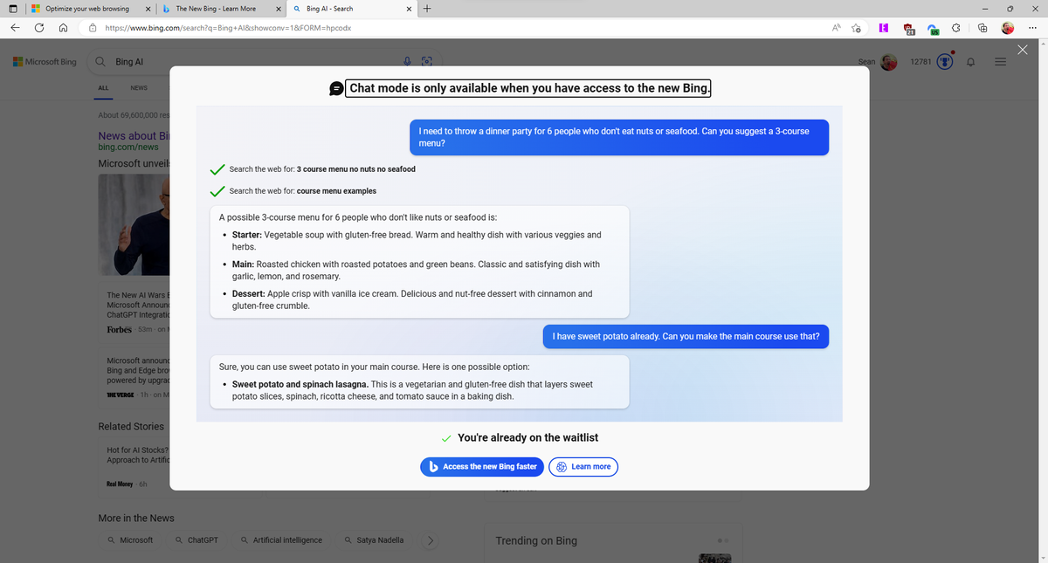Click the Main roasted chicken bullet
The height and width of the screenshot is (563, 1048).
[415, 270]
